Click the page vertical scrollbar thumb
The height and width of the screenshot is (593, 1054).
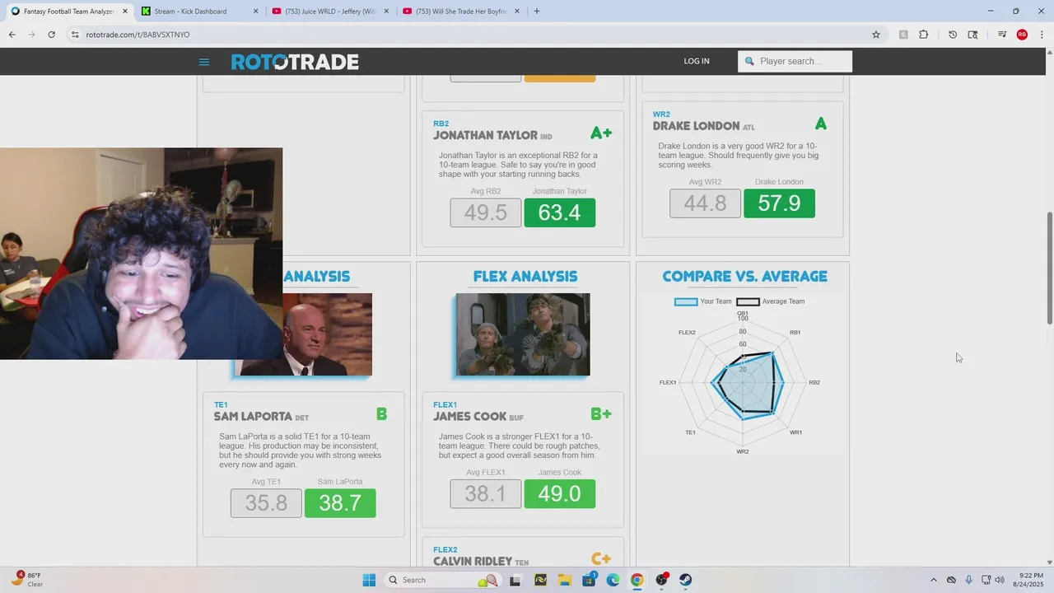click(x=1049, y=268)
